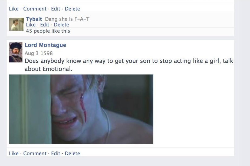The width and height of the screenshot is (250, 166).
Task: Select the 'Dang she is F-A-T' comment text
Action: pos(67,19)
